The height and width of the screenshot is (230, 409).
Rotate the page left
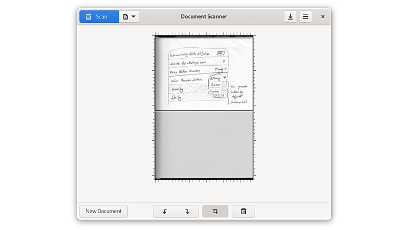click(x=165, y=211)
